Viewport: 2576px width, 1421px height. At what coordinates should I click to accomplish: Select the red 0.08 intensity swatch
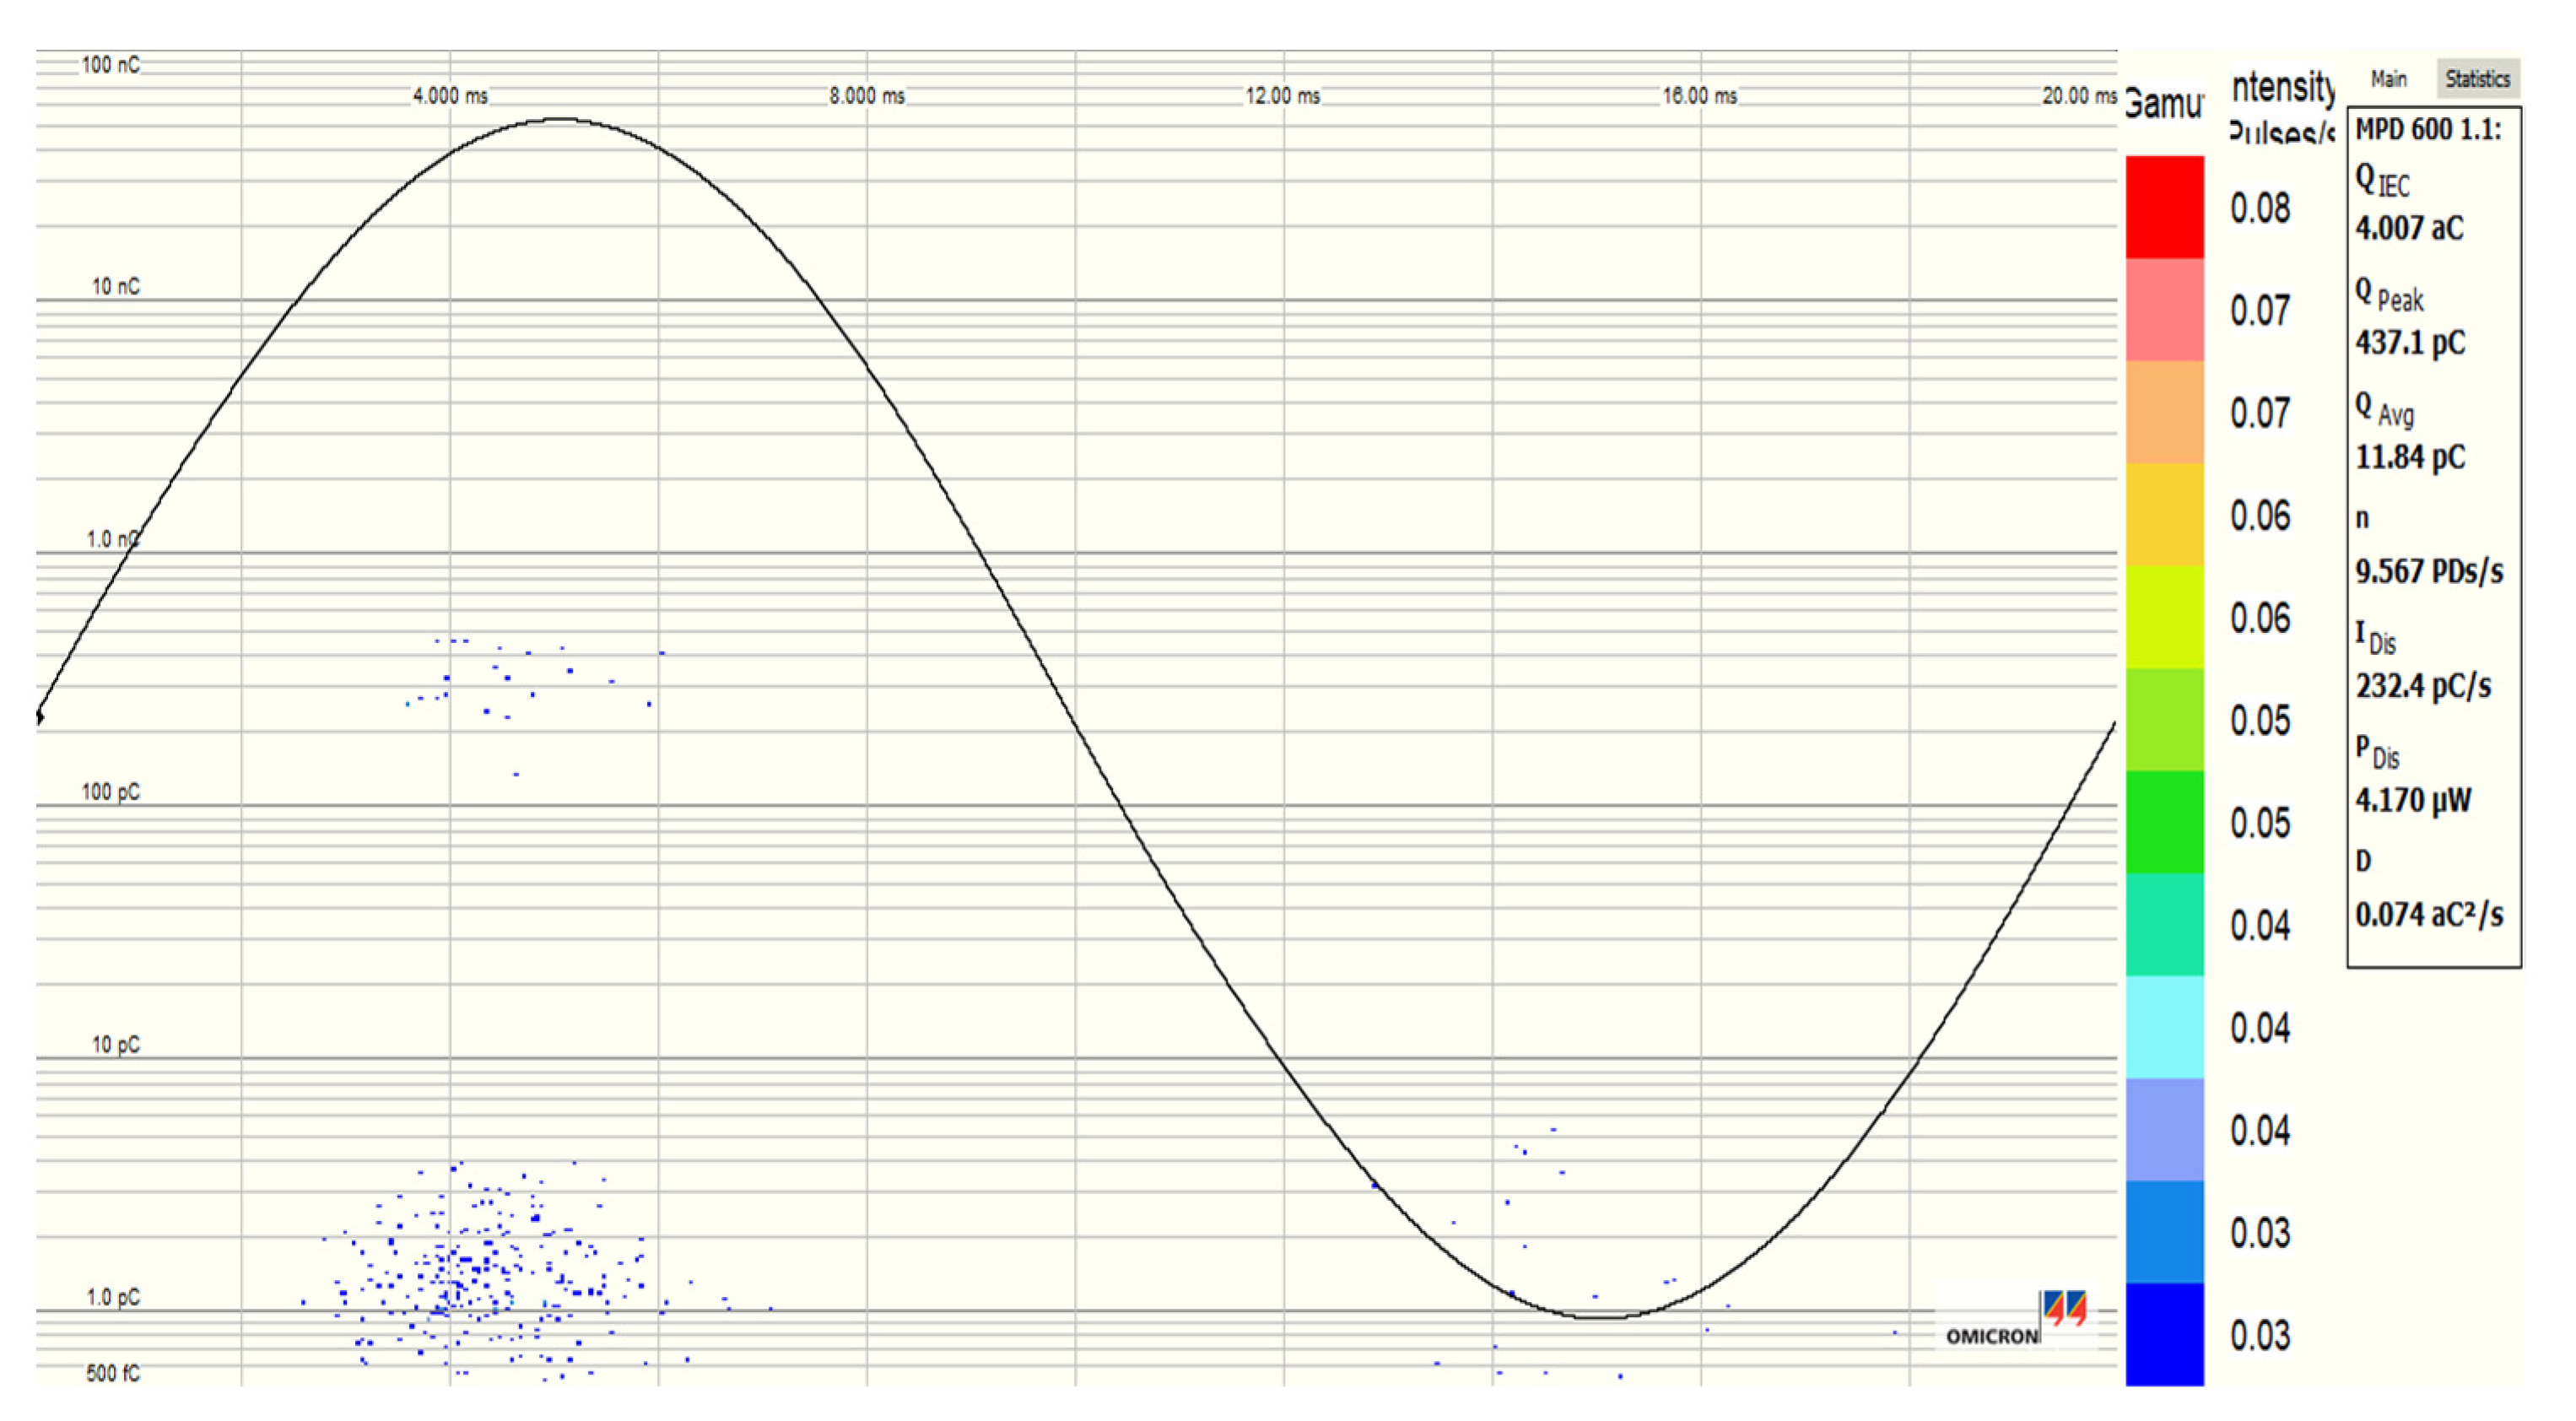point(2164,207)
